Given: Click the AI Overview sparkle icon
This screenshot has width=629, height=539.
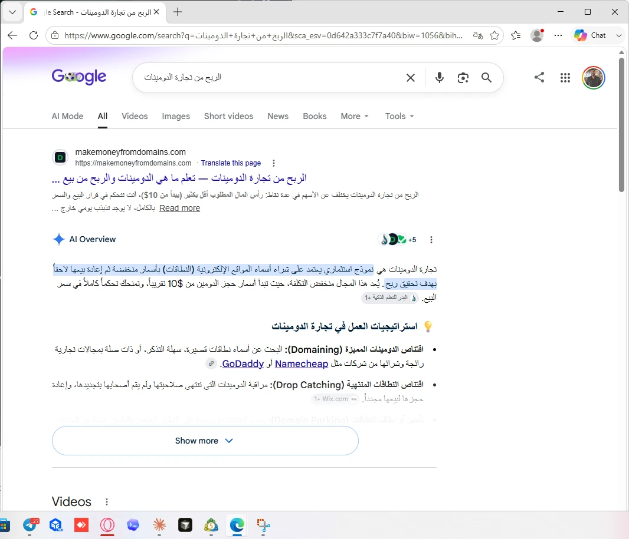Looking at the screenshot, I should 58,239.
